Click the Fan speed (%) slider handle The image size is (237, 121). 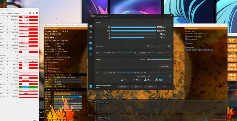[x=135, y=73]
